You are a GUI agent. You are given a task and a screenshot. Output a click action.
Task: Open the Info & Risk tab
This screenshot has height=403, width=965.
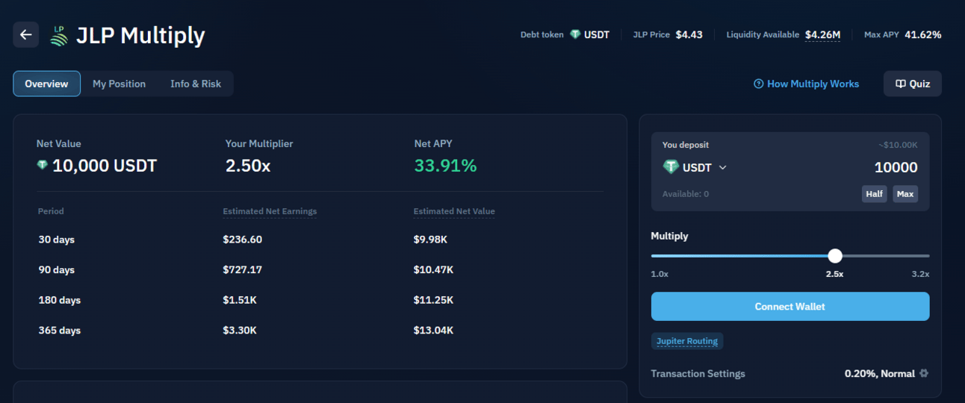[196, 84]
